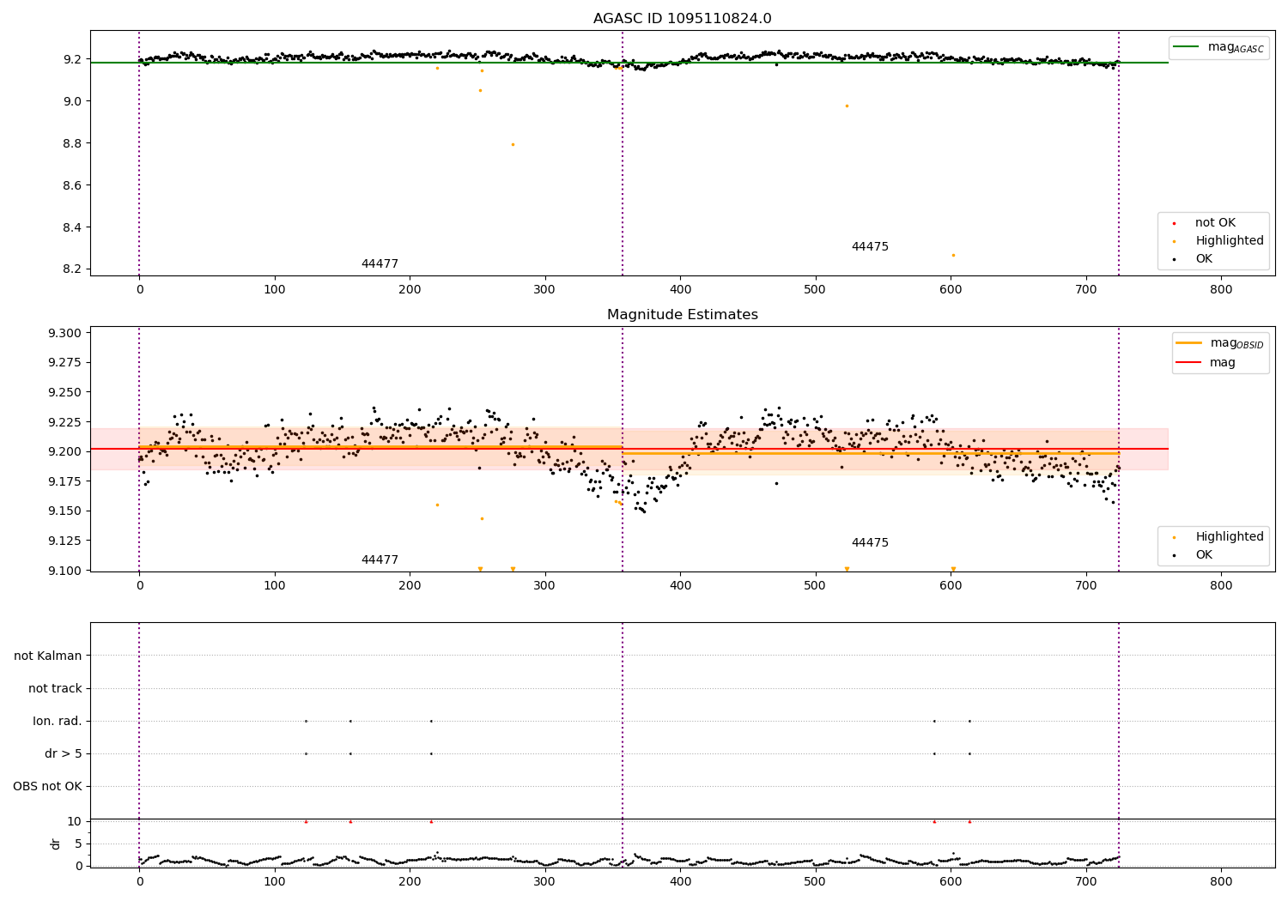
Task: Click x-tick 800 on top plot
Action: [x=1221, y=290]
